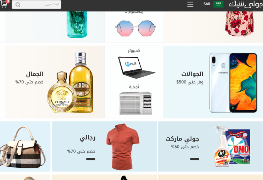Click the Versace perfume bottle image
Screen dimensions: 263x180
pyautogui.click(x=62, y=92)
